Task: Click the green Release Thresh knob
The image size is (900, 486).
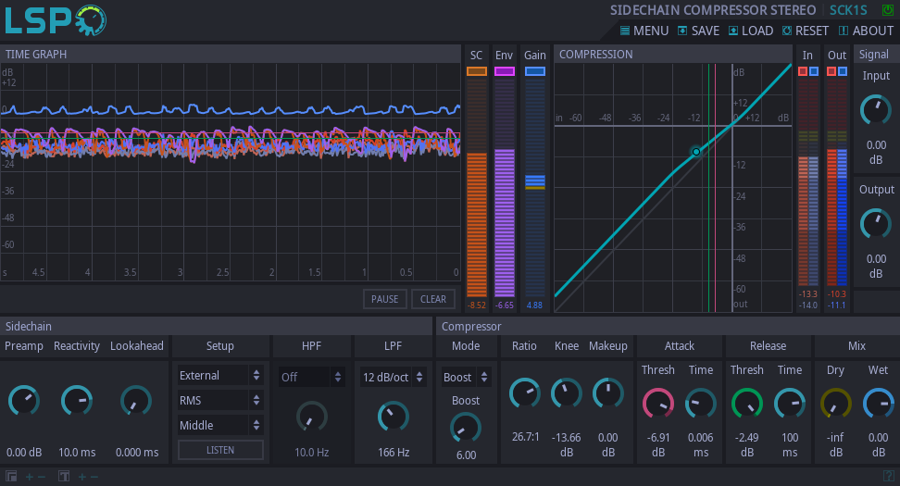Action: [x=746, y=404]
